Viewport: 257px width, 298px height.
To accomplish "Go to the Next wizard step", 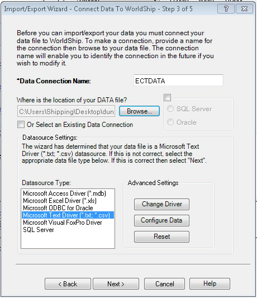I will pos(116,284).
